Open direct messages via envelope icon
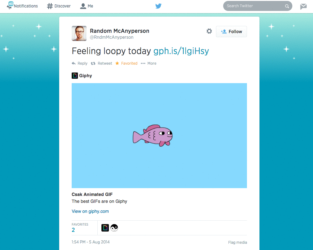The image size is (313, 250). pos(303,6)
